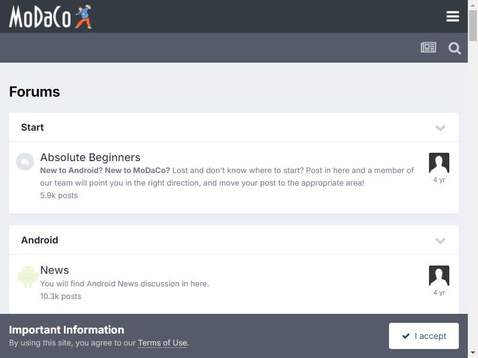Click the 4 yr timestamp under Absolute Beginners avatar
Screen dimensions: 478x358
click(x=439, y=180)
